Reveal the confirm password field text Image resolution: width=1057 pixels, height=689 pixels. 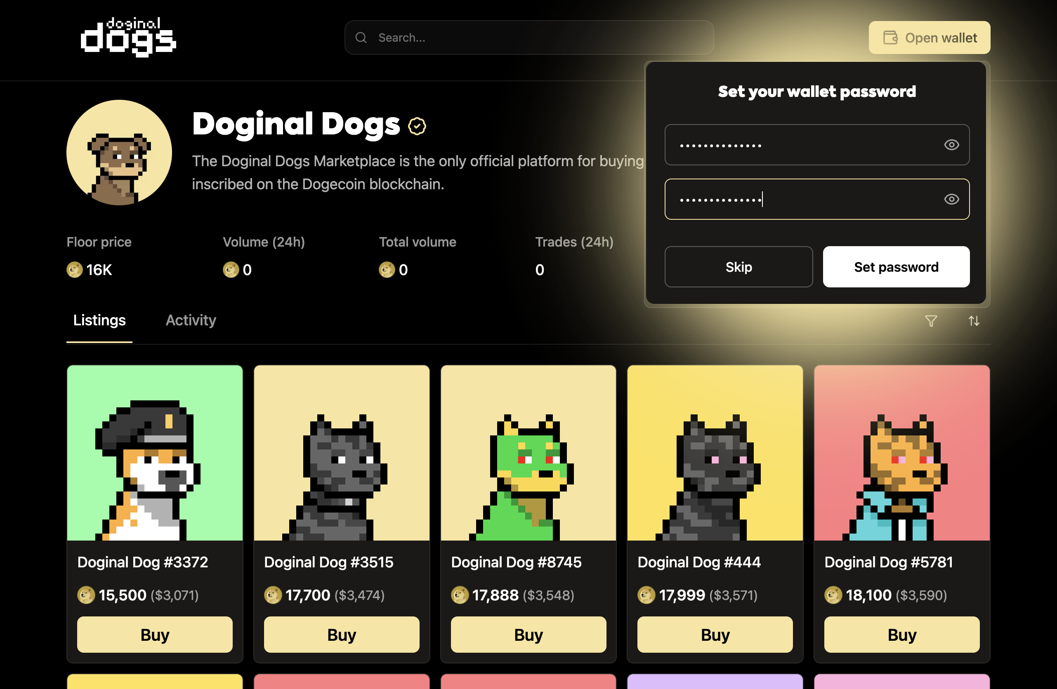(x=951, y=199)
